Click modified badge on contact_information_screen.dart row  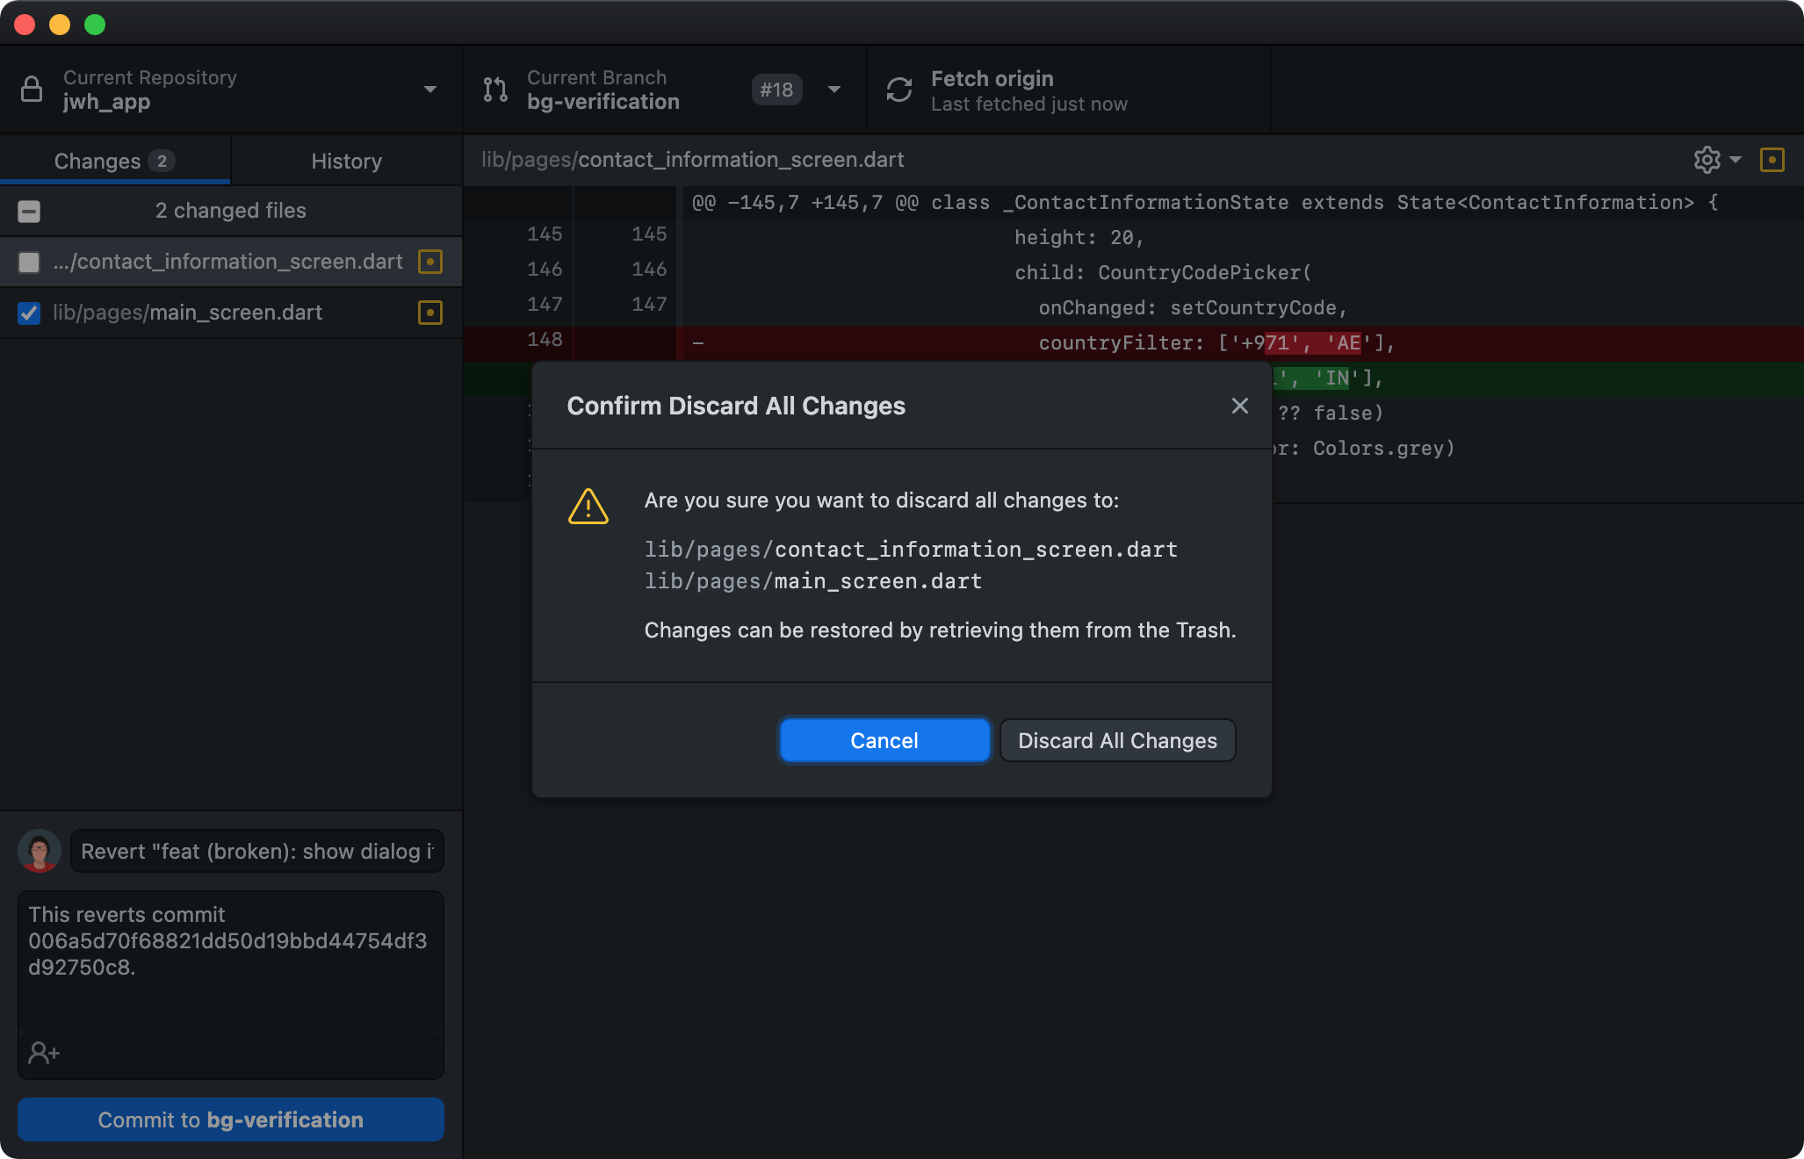point(430,262)
